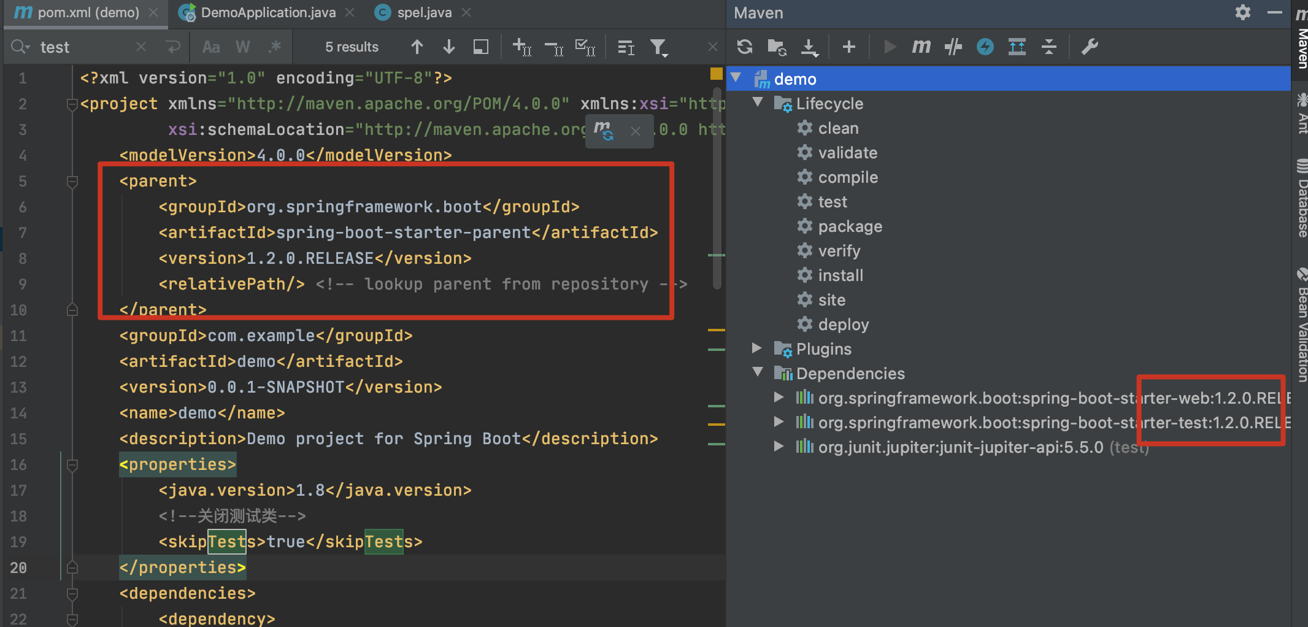This screenshot has height=627, width=1308.
Task: Execute Maven Goal 'm' icon
Action: point(921,47)
